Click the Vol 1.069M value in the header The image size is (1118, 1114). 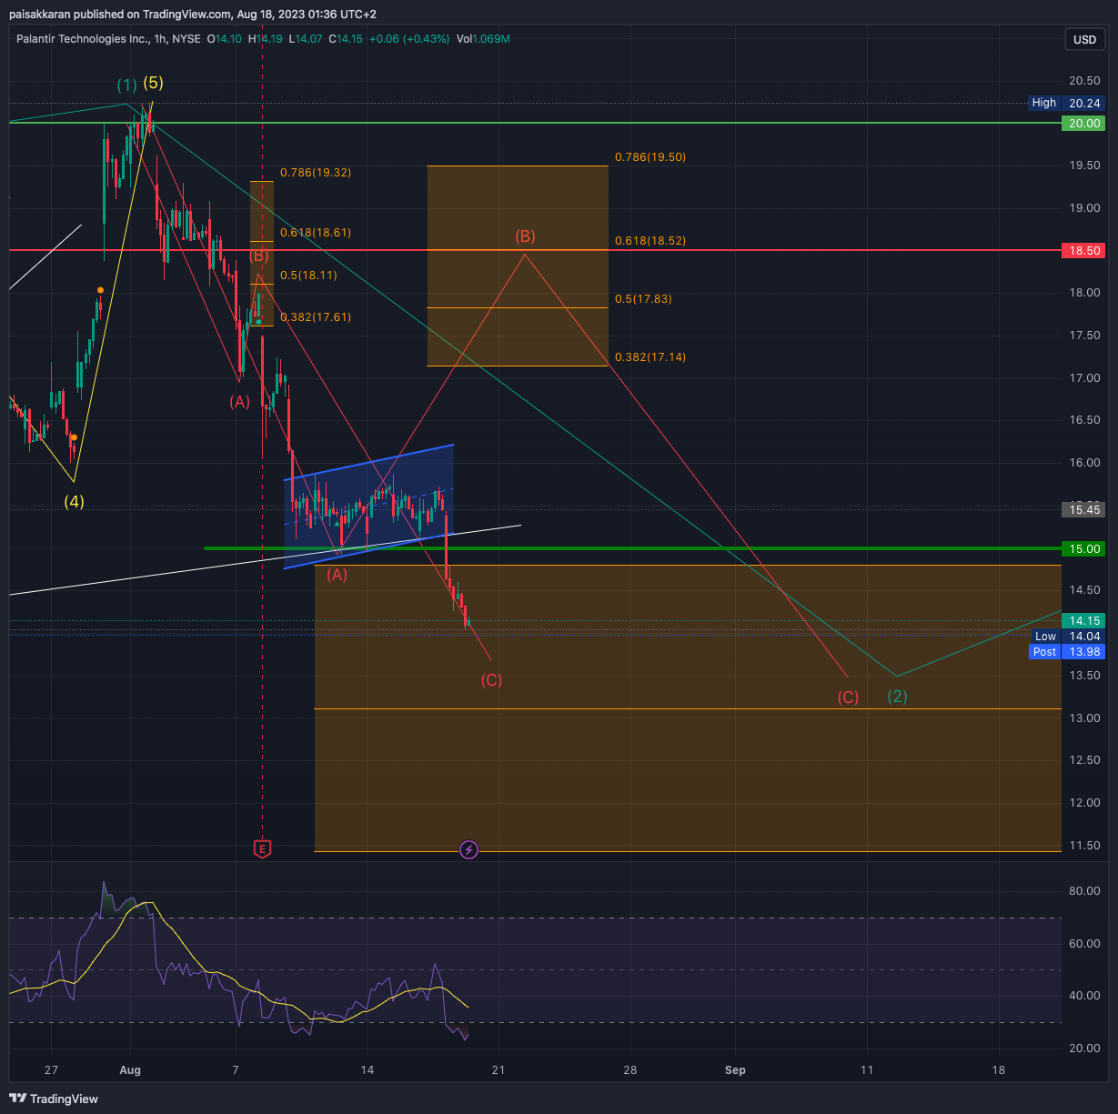pos(483,39)
